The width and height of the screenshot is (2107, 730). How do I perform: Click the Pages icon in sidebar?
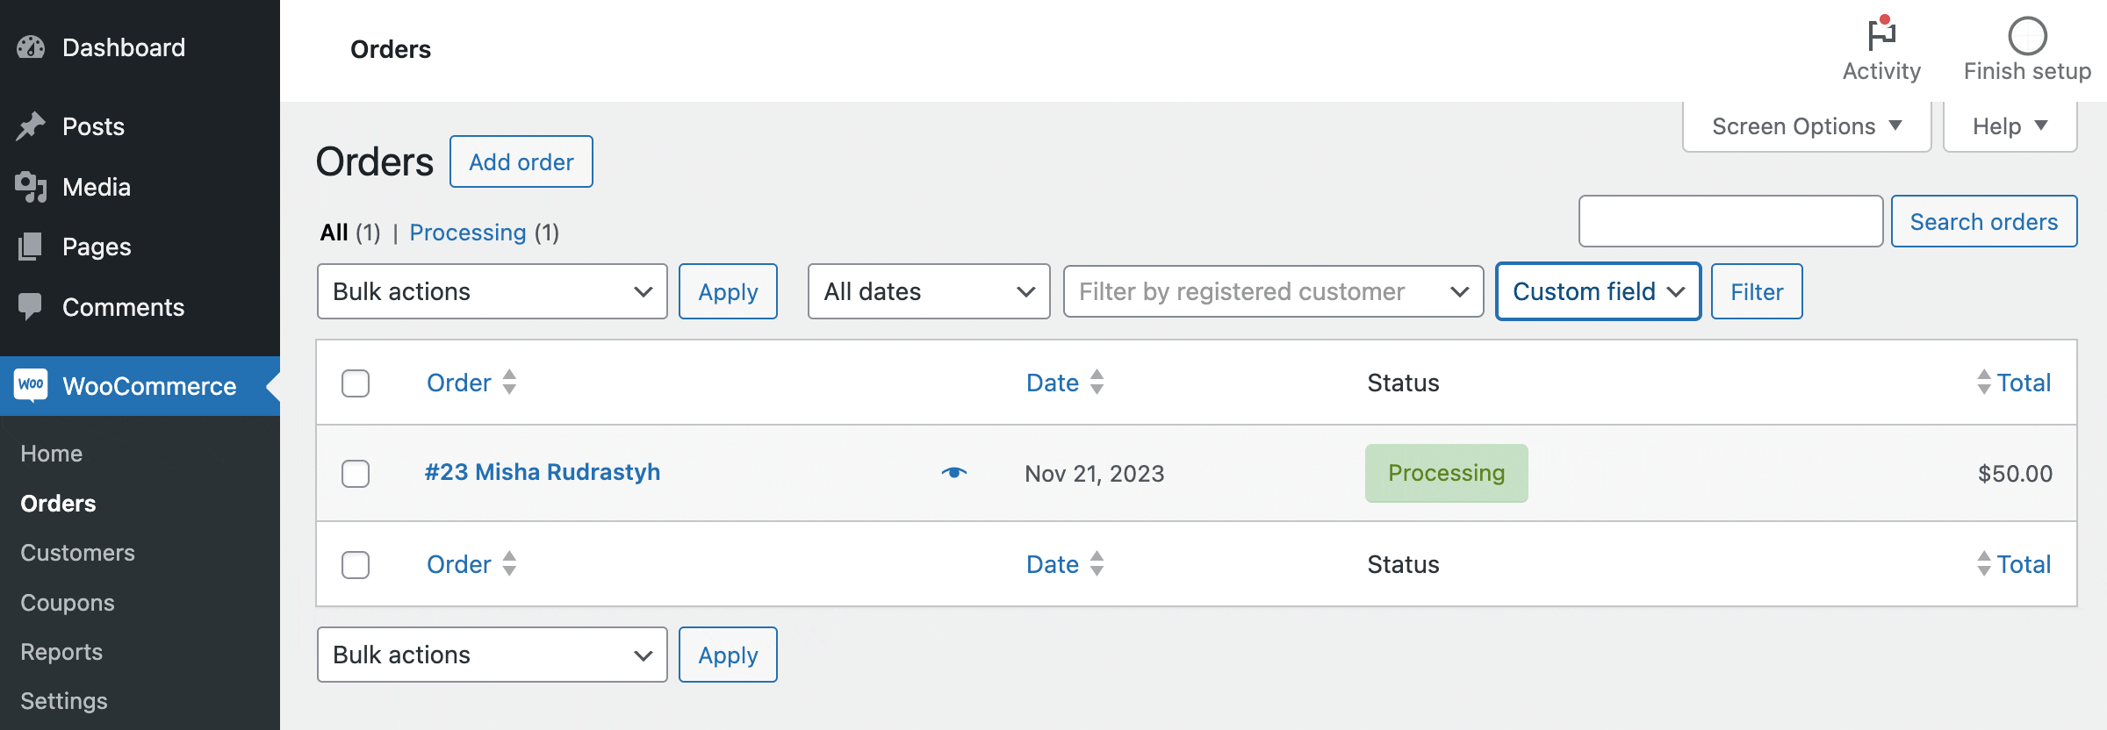click(31, 247)
